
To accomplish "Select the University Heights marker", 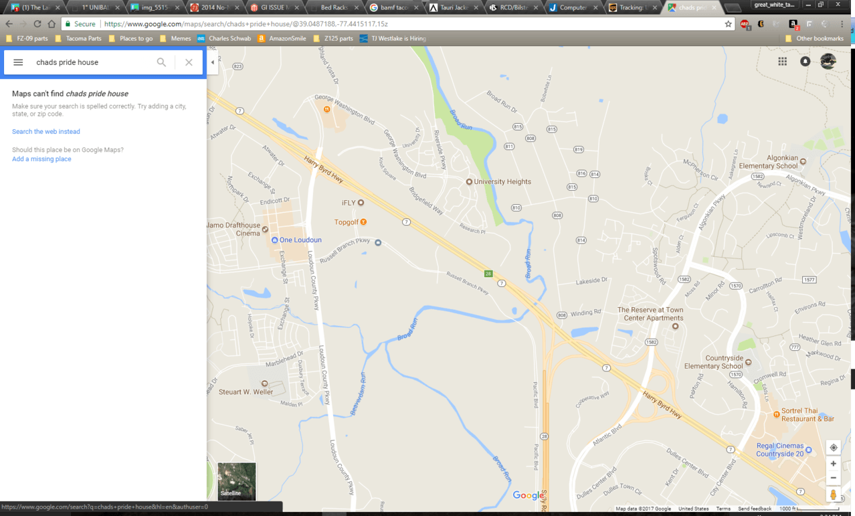I will click(469, 181).
